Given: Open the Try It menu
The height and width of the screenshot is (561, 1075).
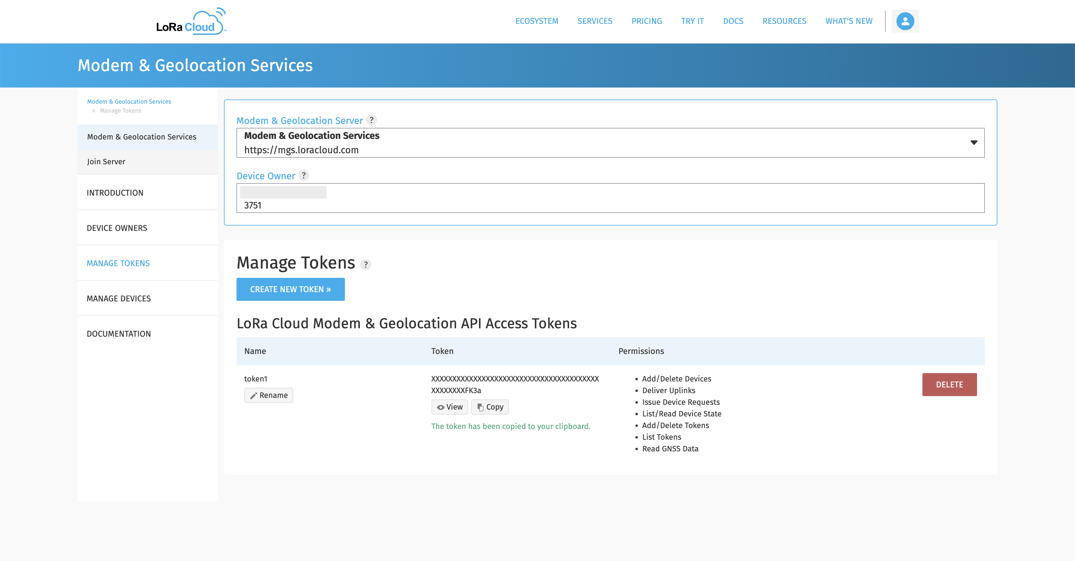Looking at the screenshot, I should point(692,21).
